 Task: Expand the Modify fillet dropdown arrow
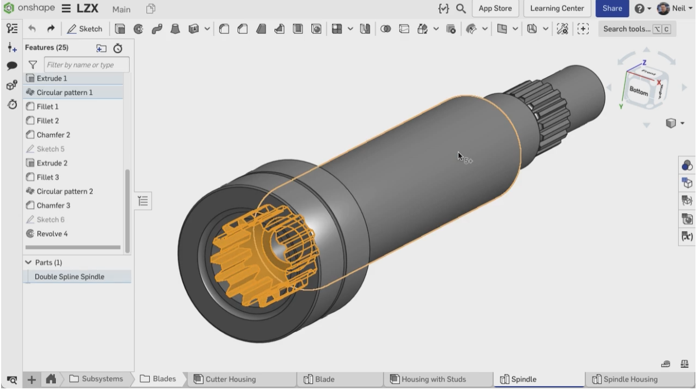coord(485,29)
